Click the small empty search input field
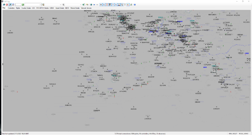 point(18,5)
